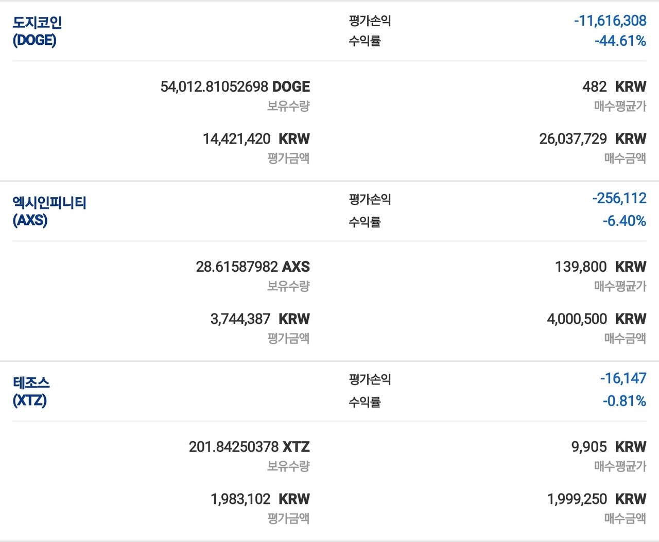This screenshot has height=542, width=659.
Task: Click XTZ return rate -0.81%
Action: [x=624, y=401]
